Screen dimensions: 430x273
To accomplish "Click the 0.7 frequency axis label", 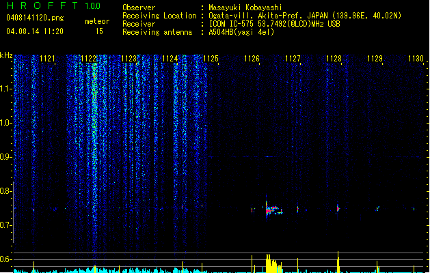I will click(5, 225).
